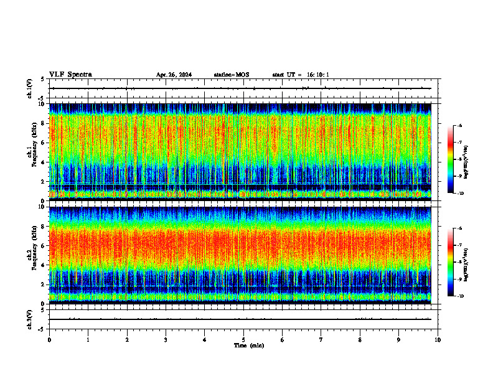Click the '-6' label on ch.1 color bar
Viewport: 493px width, 381px height.
pos(459,125)
